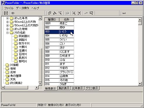The height and width of the screenshot is (108, 144).
Task: Select the table cell ひめます
Action: coord(67,56)
